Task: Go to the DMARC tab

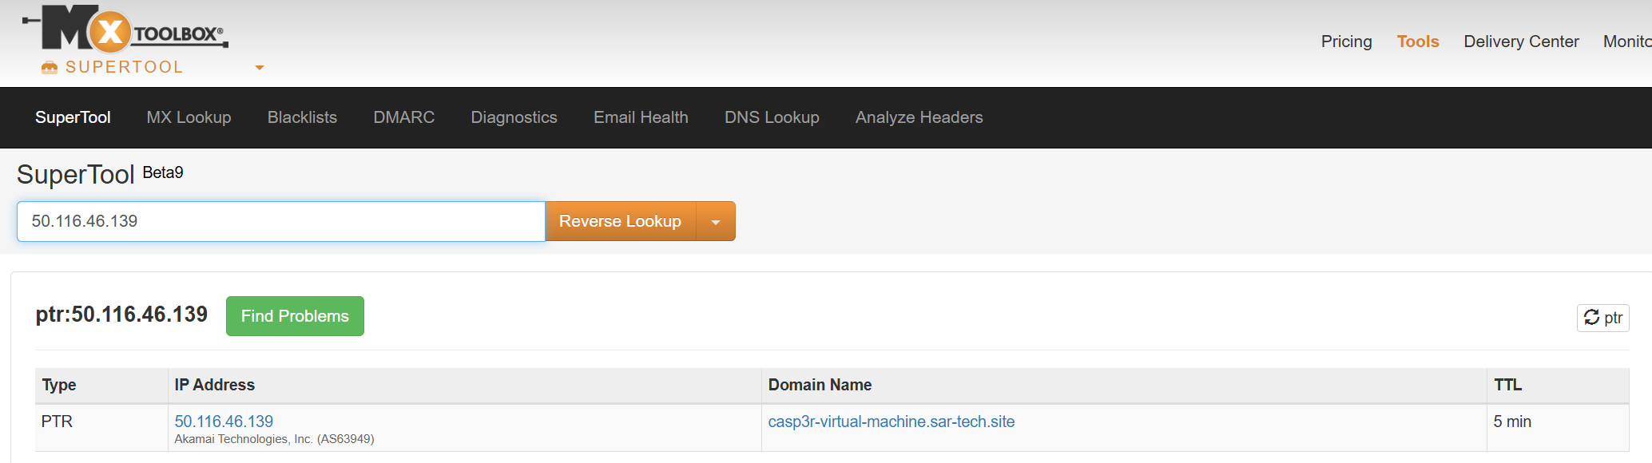Action: (x=403, y=117)
